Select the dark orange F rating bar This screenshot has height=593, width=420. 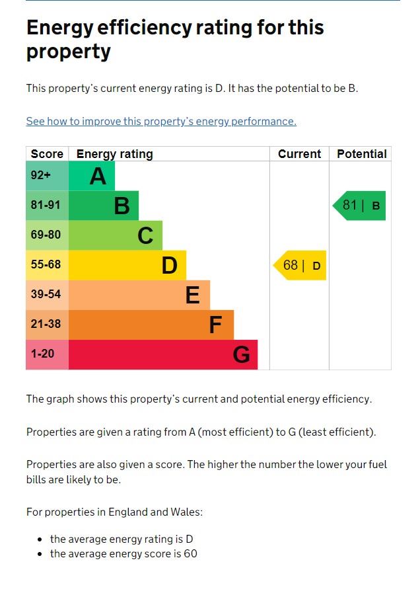pyautogui.click(x=151, y=325)
